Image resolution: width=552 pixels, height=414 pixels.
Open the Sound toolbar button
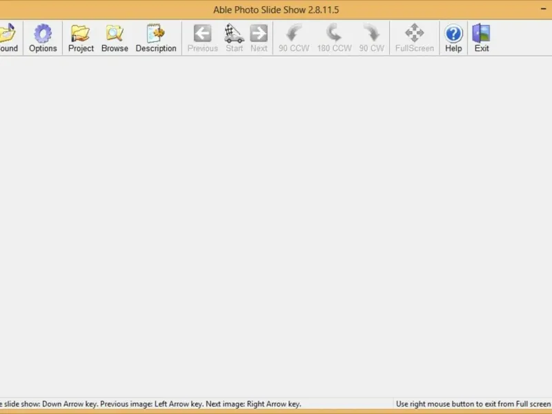8,38
